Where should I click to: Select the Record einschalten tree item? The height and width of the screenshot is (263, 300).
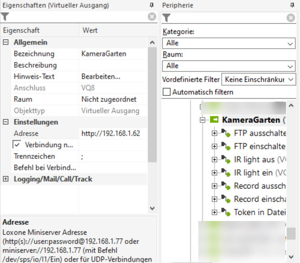(260, 199)
